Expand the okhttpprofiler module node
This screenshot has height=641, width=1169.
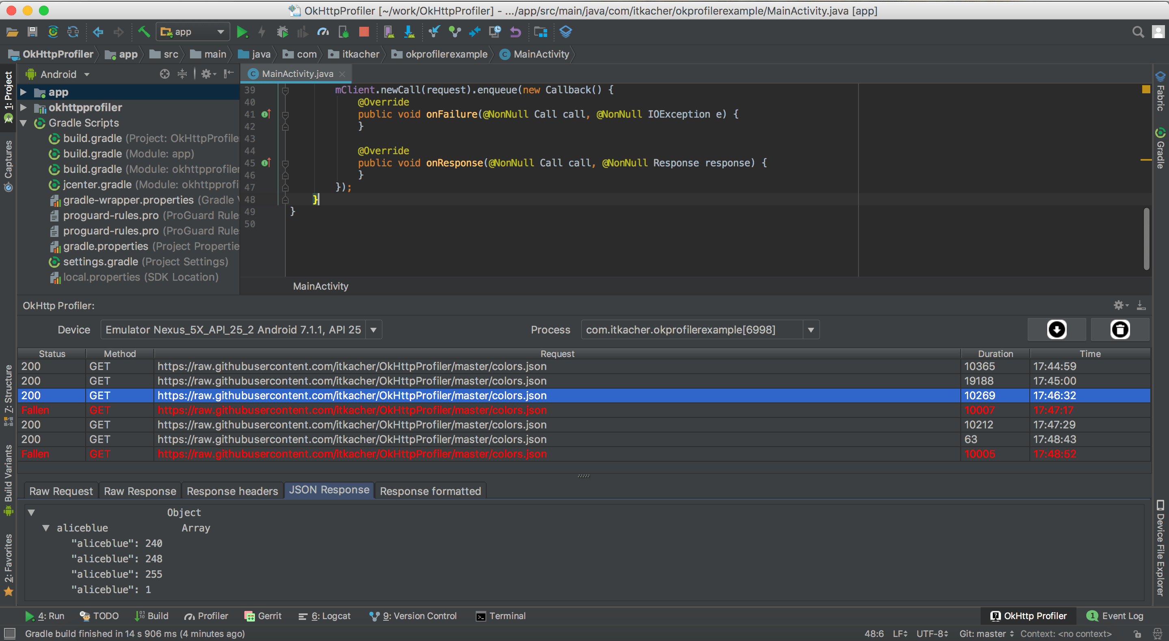24,108
